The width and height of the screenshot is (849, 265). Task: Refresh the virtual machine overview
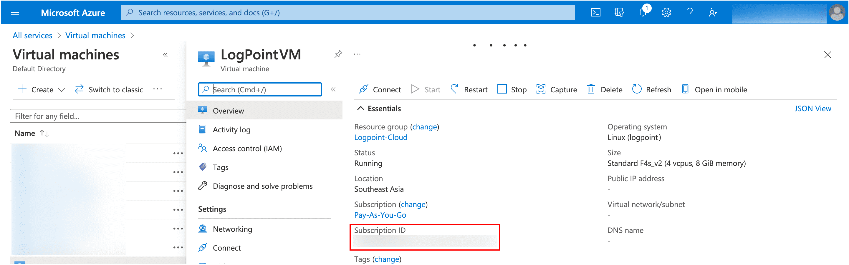[651, 89]
